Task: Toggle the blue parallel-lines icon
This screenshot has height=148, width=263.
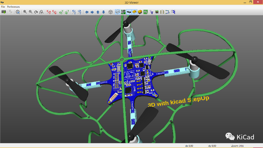Action: coord(173,12)
